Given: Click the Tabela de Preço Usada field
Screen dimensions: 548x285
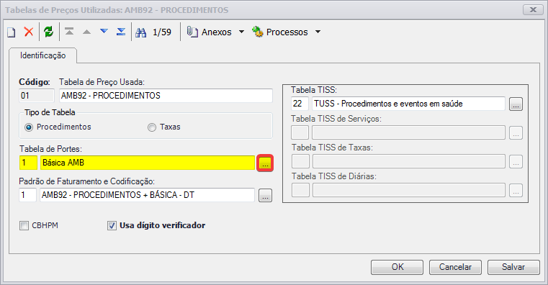Looking at the screenshot, I should 166,96.
